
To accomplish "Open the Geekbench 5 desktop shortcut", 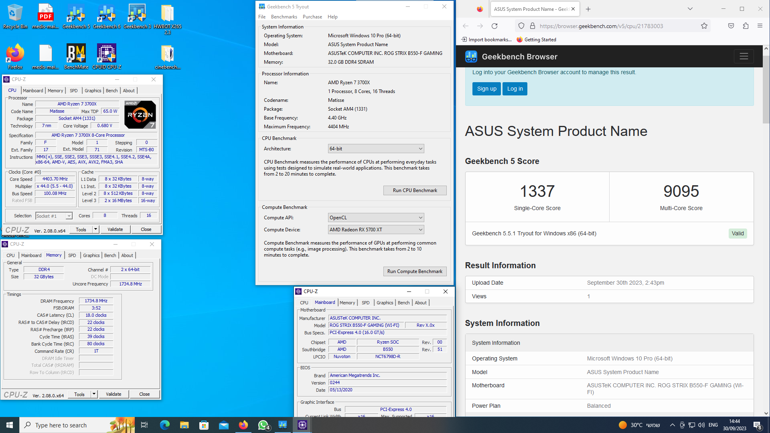I will (76, 16).
